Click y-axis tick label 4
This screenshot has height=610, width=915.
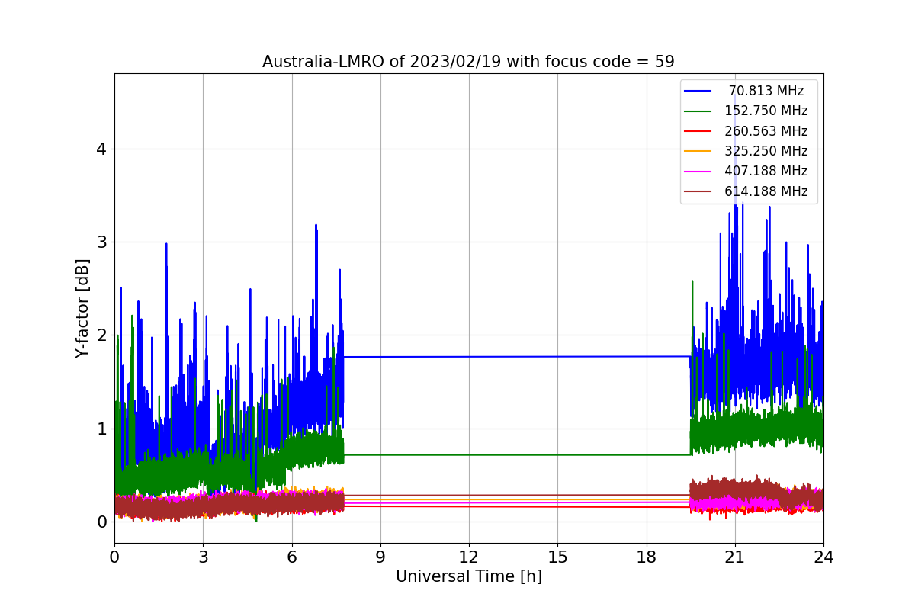click(100, 149)
